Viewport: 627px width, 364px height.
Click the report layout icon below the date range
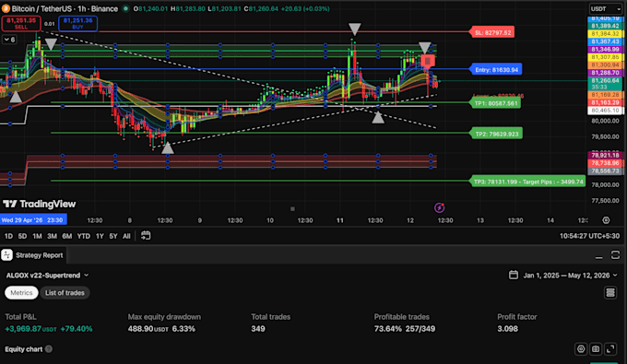[610, 293]
